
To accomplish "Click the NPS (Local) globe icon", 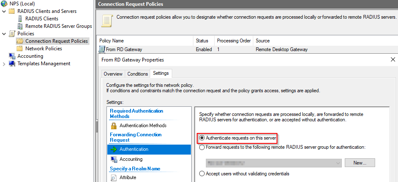I will 4,4.
